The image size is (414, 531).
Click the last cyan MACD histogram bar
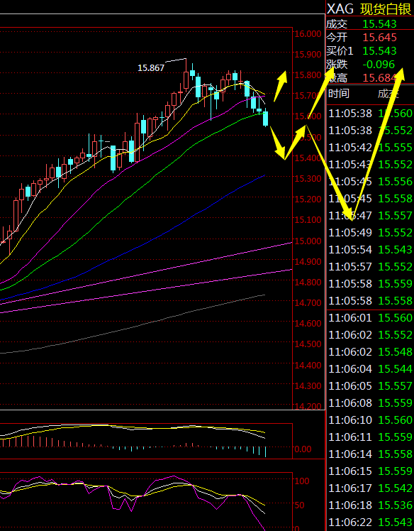pyautogui.click(x=266, y=452)
